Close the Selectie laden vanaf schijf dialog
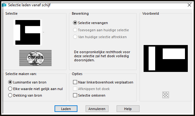 click(x=189, y=5)
